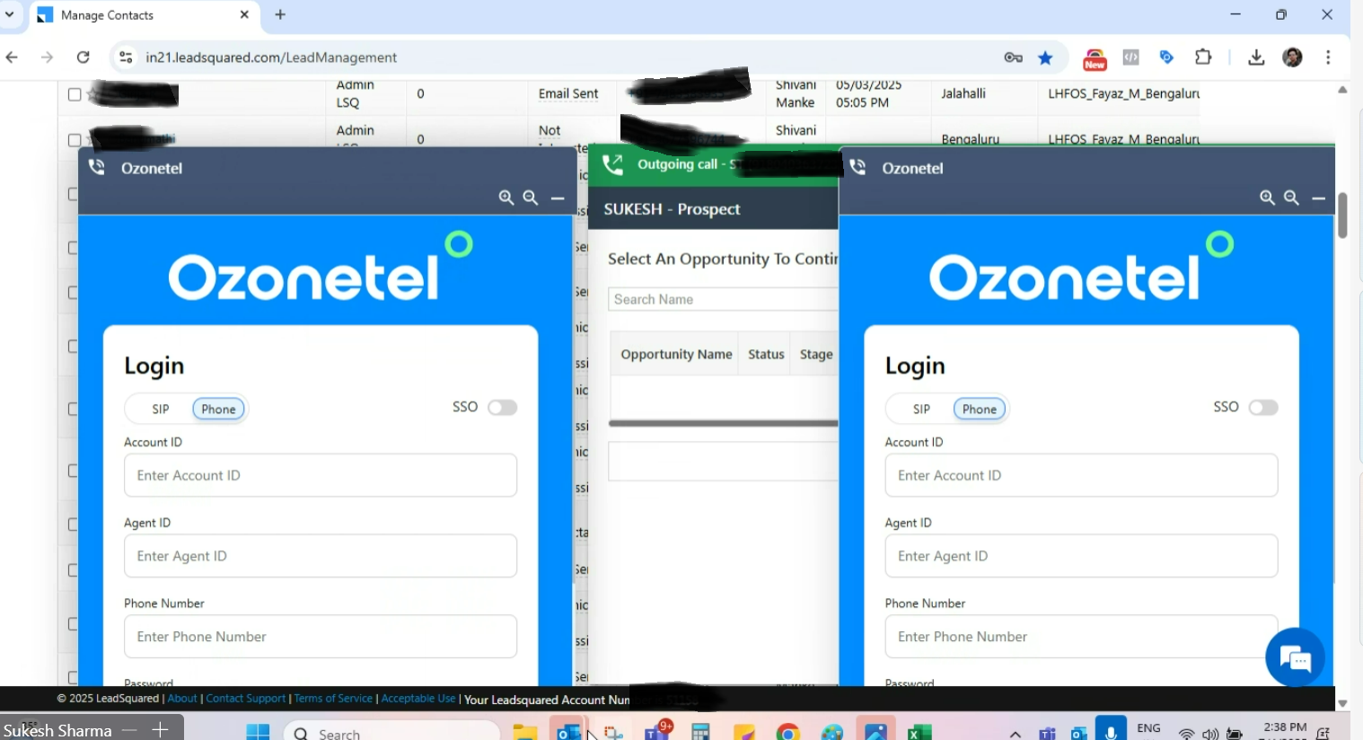1363x740 pixels.
Task: Focus the Account ID field in right Ozonetel
Action: pyautogui.click(x=1081, y=475)
